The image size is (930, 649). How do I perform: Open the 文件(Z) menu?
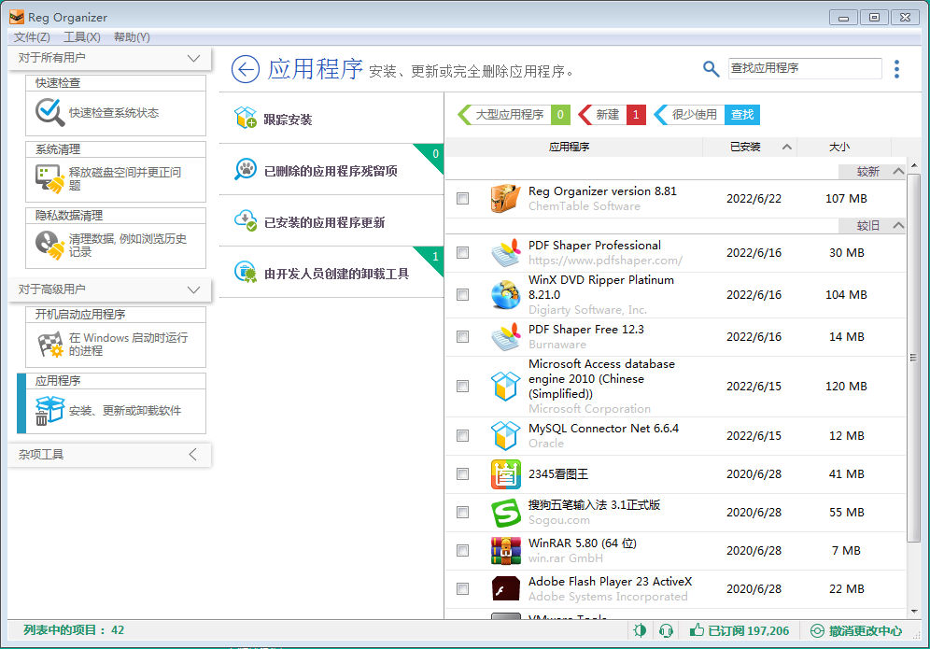(32, 37)
